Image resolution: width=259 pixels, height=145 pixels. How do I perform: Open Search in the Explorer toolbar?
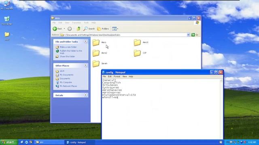(89, 29)
